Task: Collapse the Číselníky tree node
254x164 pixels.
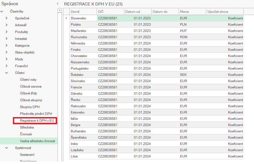Action: [x=2, y=11]
